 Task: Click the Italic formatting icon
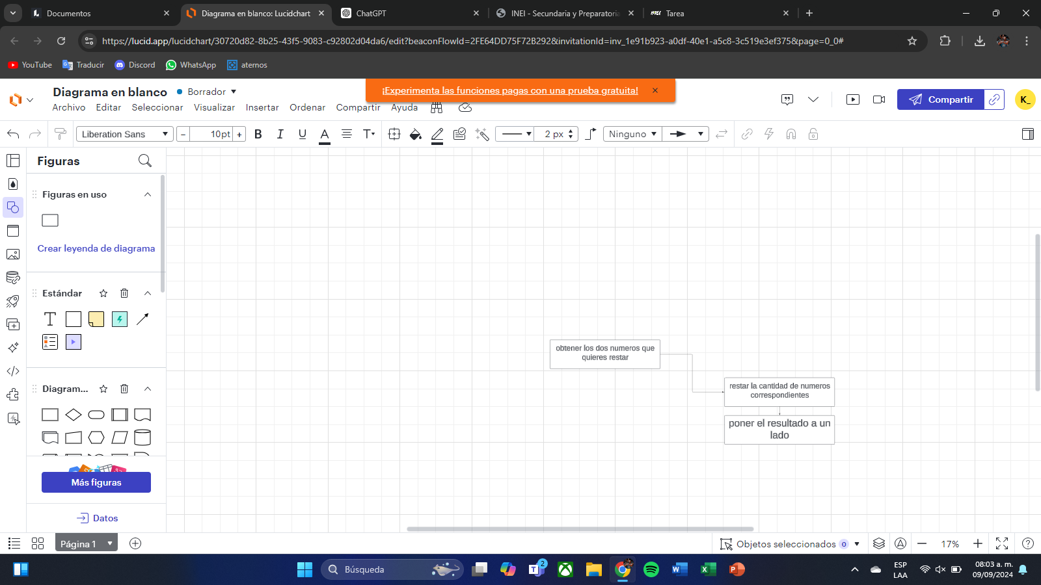[x=280, y=134]
